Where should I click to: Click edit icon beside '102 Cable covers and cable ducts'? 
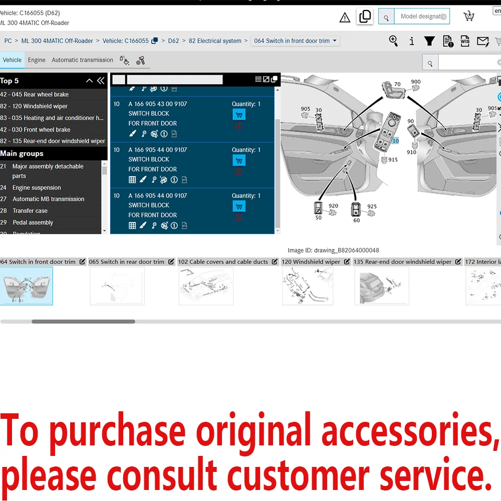(275, 262)
